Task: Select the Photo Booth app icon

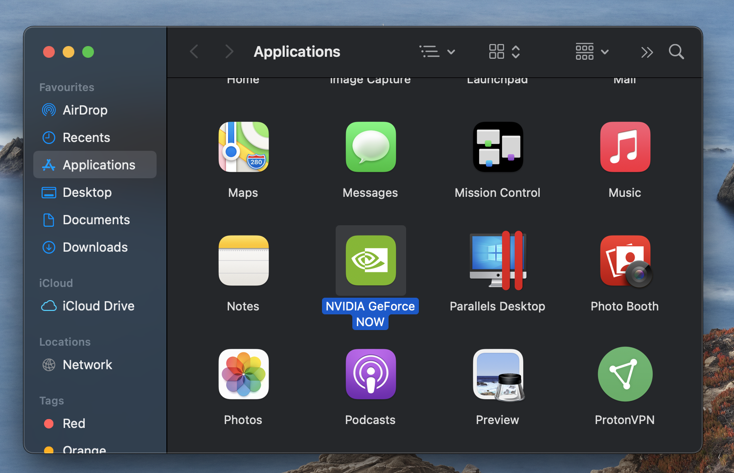Action: [626, 261]
